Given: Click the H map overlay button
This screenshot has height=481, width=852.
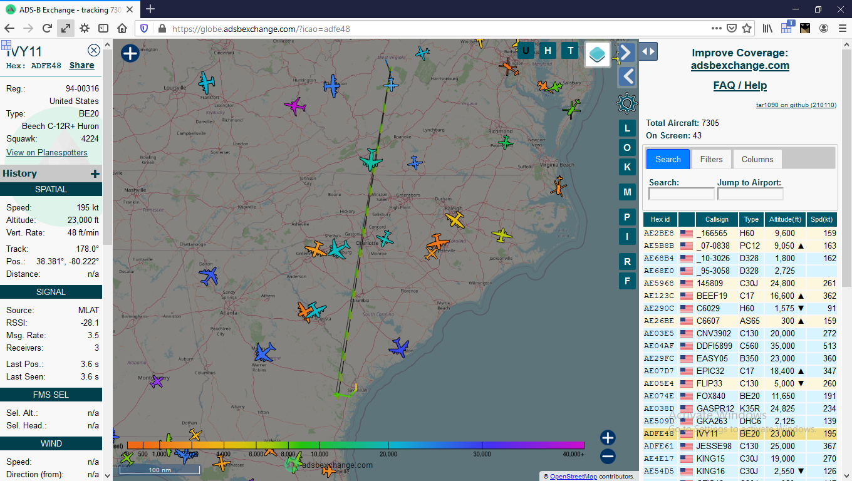Looking at the screenshot, I should (x=548, y=51).
